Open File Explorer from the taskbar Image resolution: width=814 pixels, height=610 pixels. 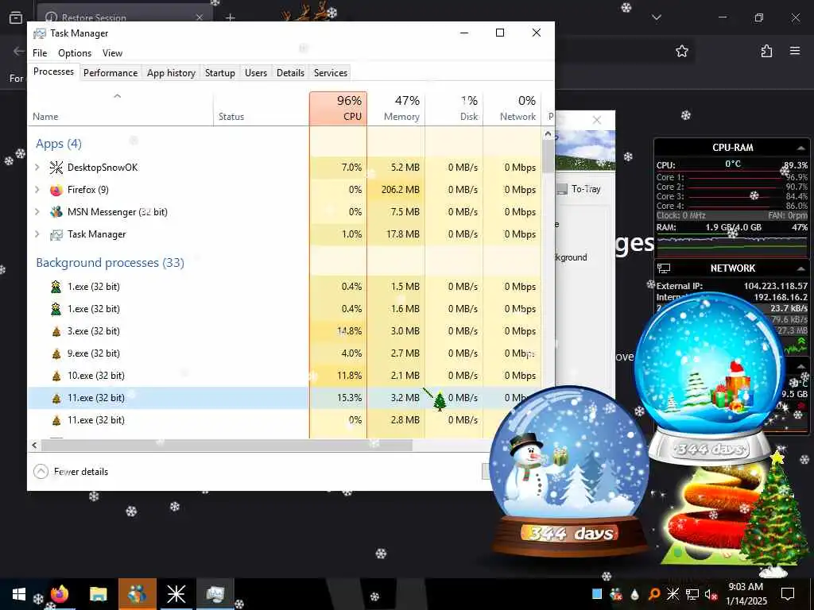(98, 594)
